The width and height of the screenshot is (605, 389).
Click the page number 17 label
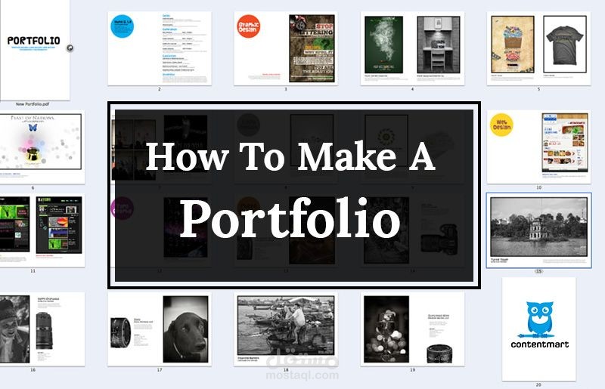(160, 369)
